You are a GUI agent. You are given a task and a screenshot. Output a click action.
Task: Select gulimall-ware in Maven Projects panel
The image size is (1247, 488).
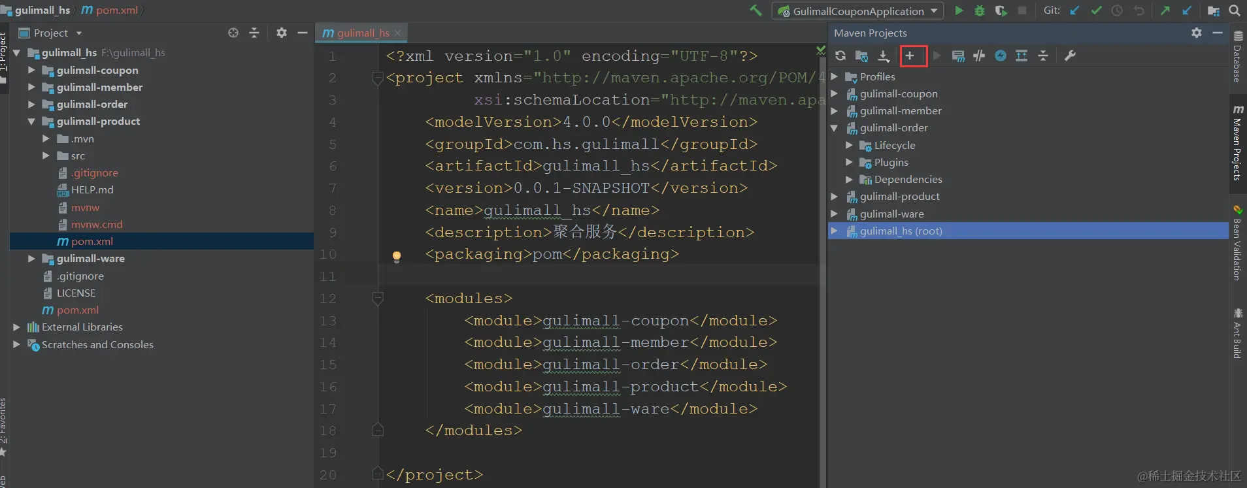pyautogui.click(x=891, y=214)
